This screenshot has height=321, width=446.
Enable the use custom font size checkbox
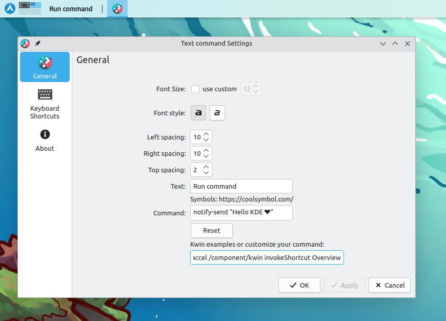coord(195,89)
